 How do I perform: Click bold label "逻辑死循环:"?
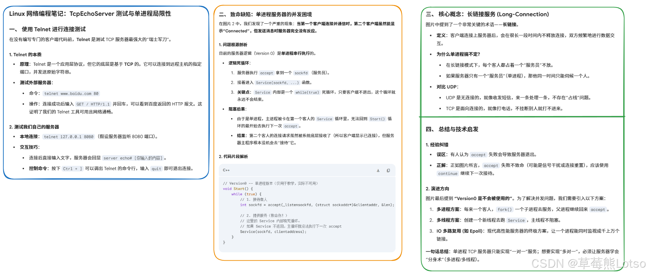pyautogui.click(x=239, y=63)
